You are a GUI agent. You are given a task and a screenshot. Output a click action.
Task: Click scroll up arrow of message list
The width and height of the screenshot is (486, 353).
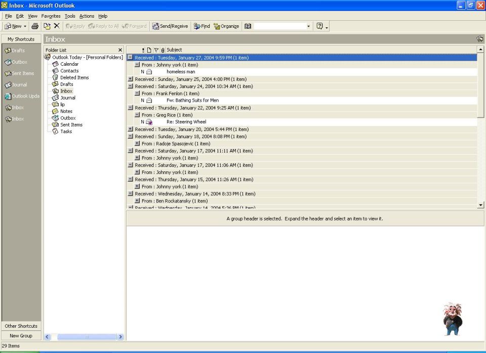[480, 49]
